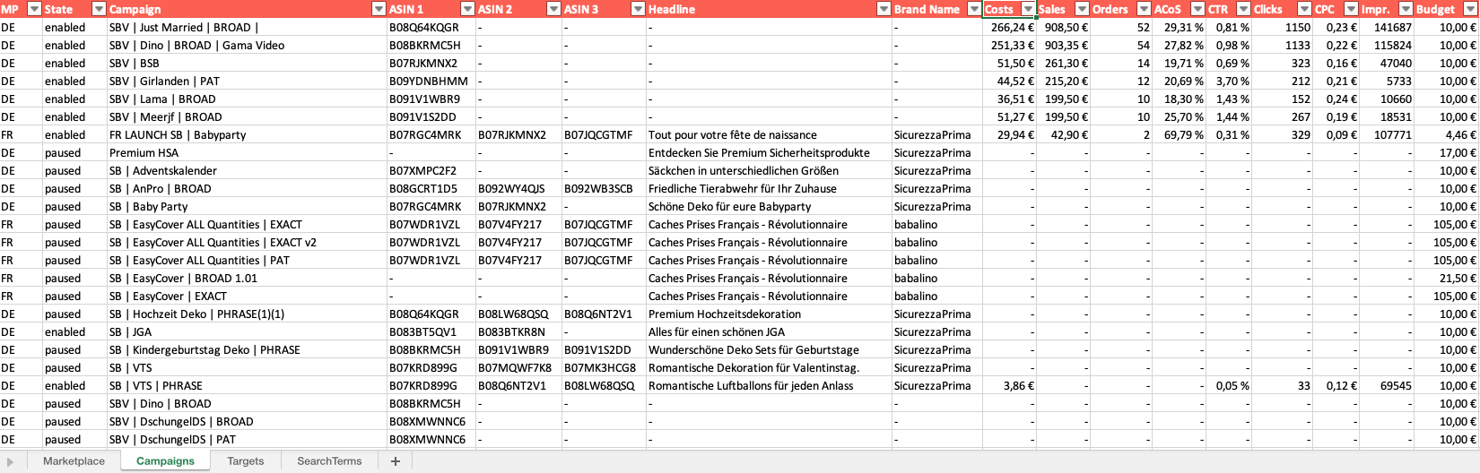1480x473 pixels.
Task: Select ASIN cell 'B09YDNBHMM'
Action: click(x=431, y=81)
